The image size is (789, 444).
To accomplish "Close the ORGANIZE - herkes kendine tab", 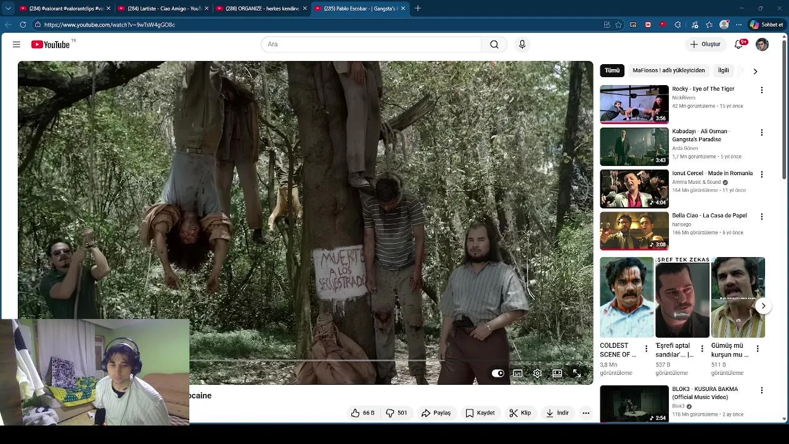I will (x=304, y=9).
